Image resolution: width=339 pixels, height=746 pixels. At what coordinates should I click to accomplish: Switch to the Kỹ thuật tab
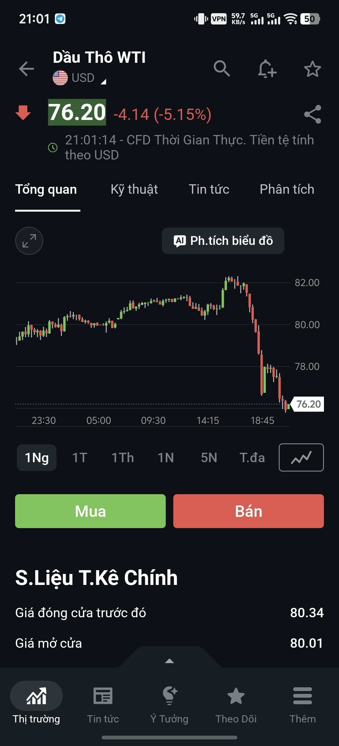pyautogui.click(x=134, y=190)
